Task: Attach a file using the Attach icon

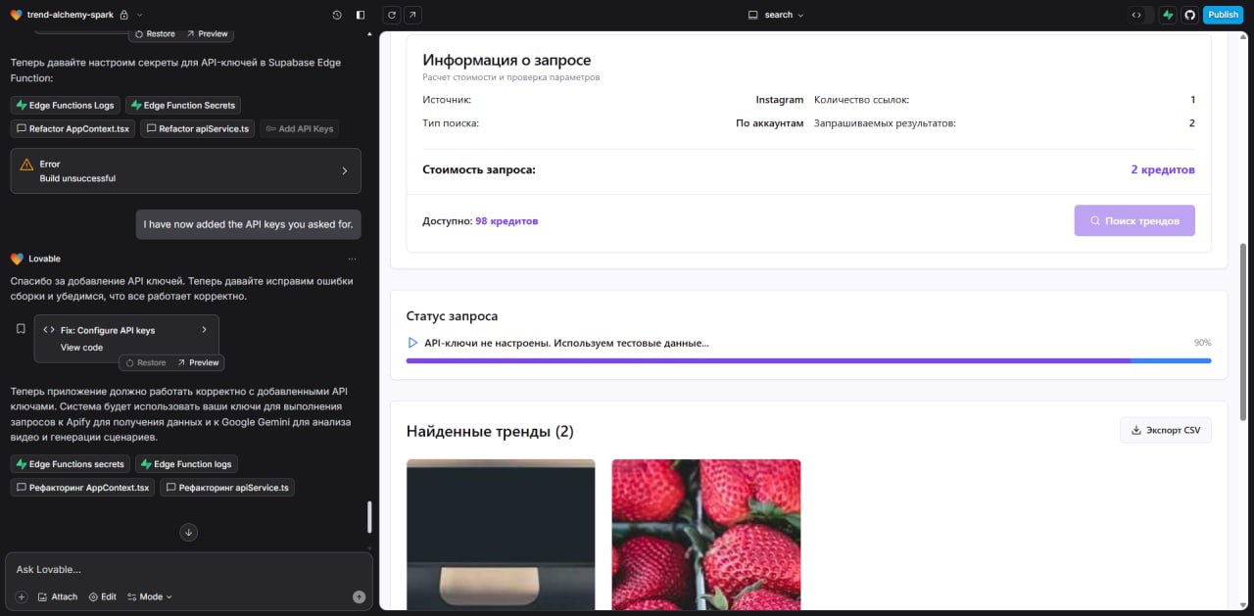Action: (x=57, y=595)
